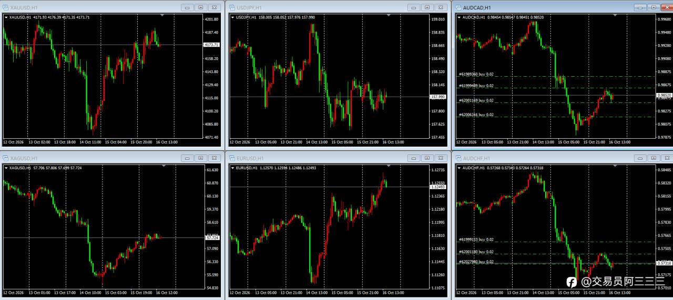Close the EURUSD,H1 chart window
Viewport: 673px width, 300px height.
[440, 158]
